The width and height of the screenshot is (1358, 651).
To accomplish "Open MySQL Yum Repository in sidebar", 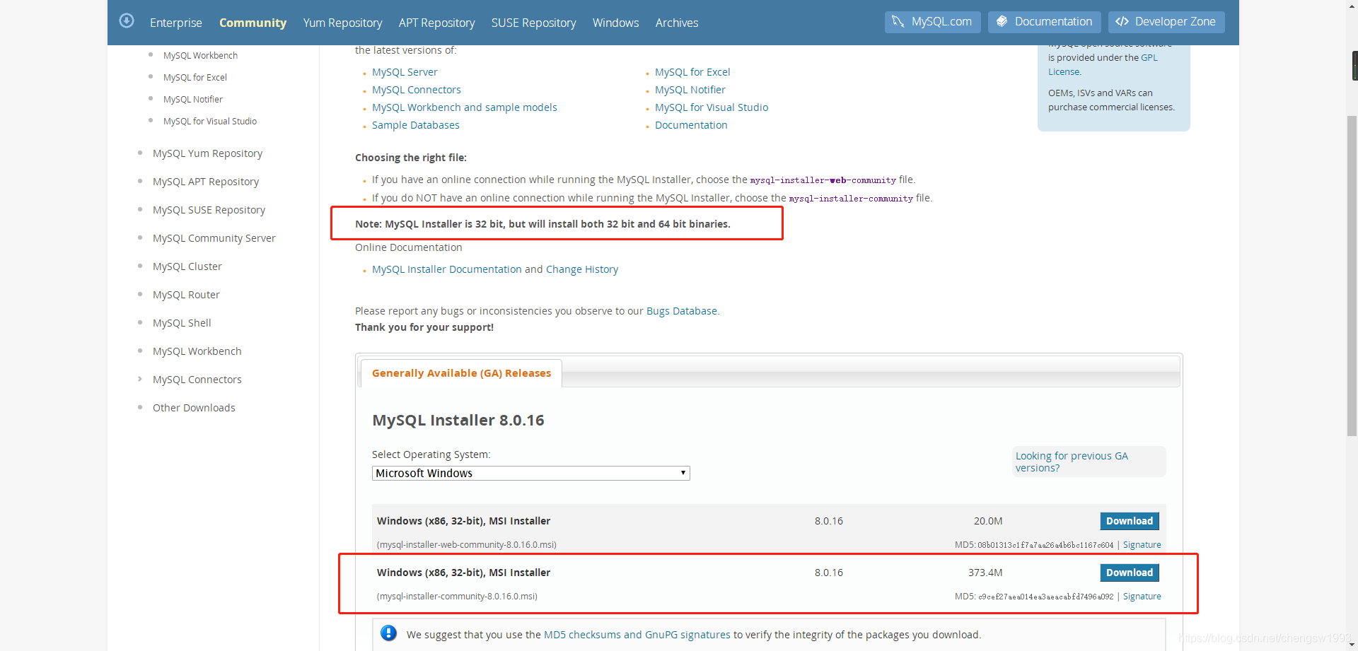I will pos(207,153).
